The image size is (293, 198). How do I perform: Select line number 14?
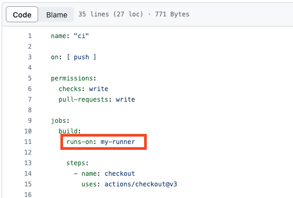pyautogui.click(x=28, y=174)
